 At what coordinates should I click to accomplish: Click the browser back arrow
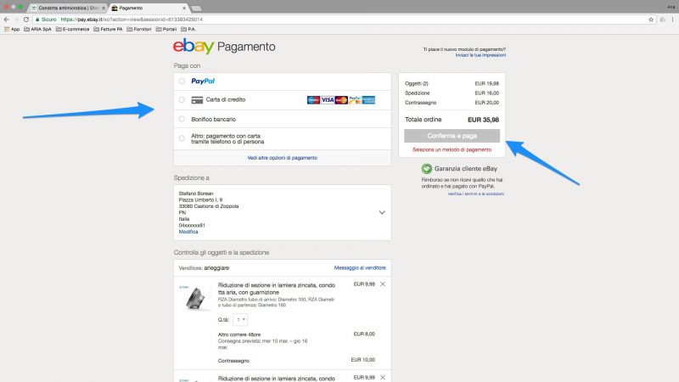7,18
